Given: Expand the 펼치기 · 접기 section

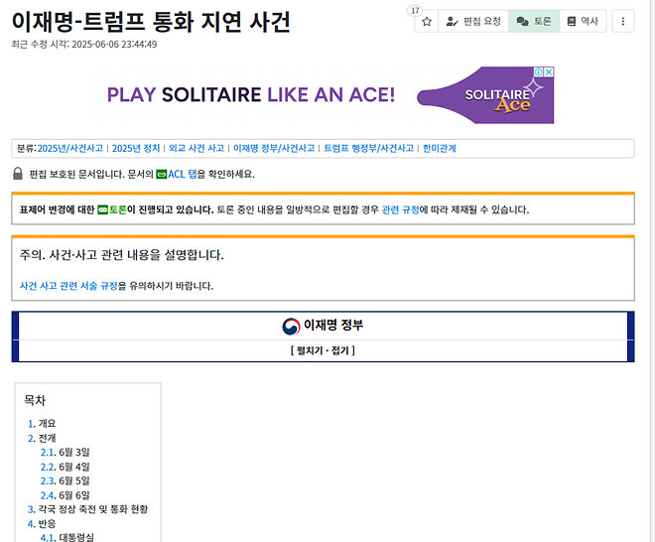Looking at the screenshot, I should pyautogui.click(x=323, y=350).
